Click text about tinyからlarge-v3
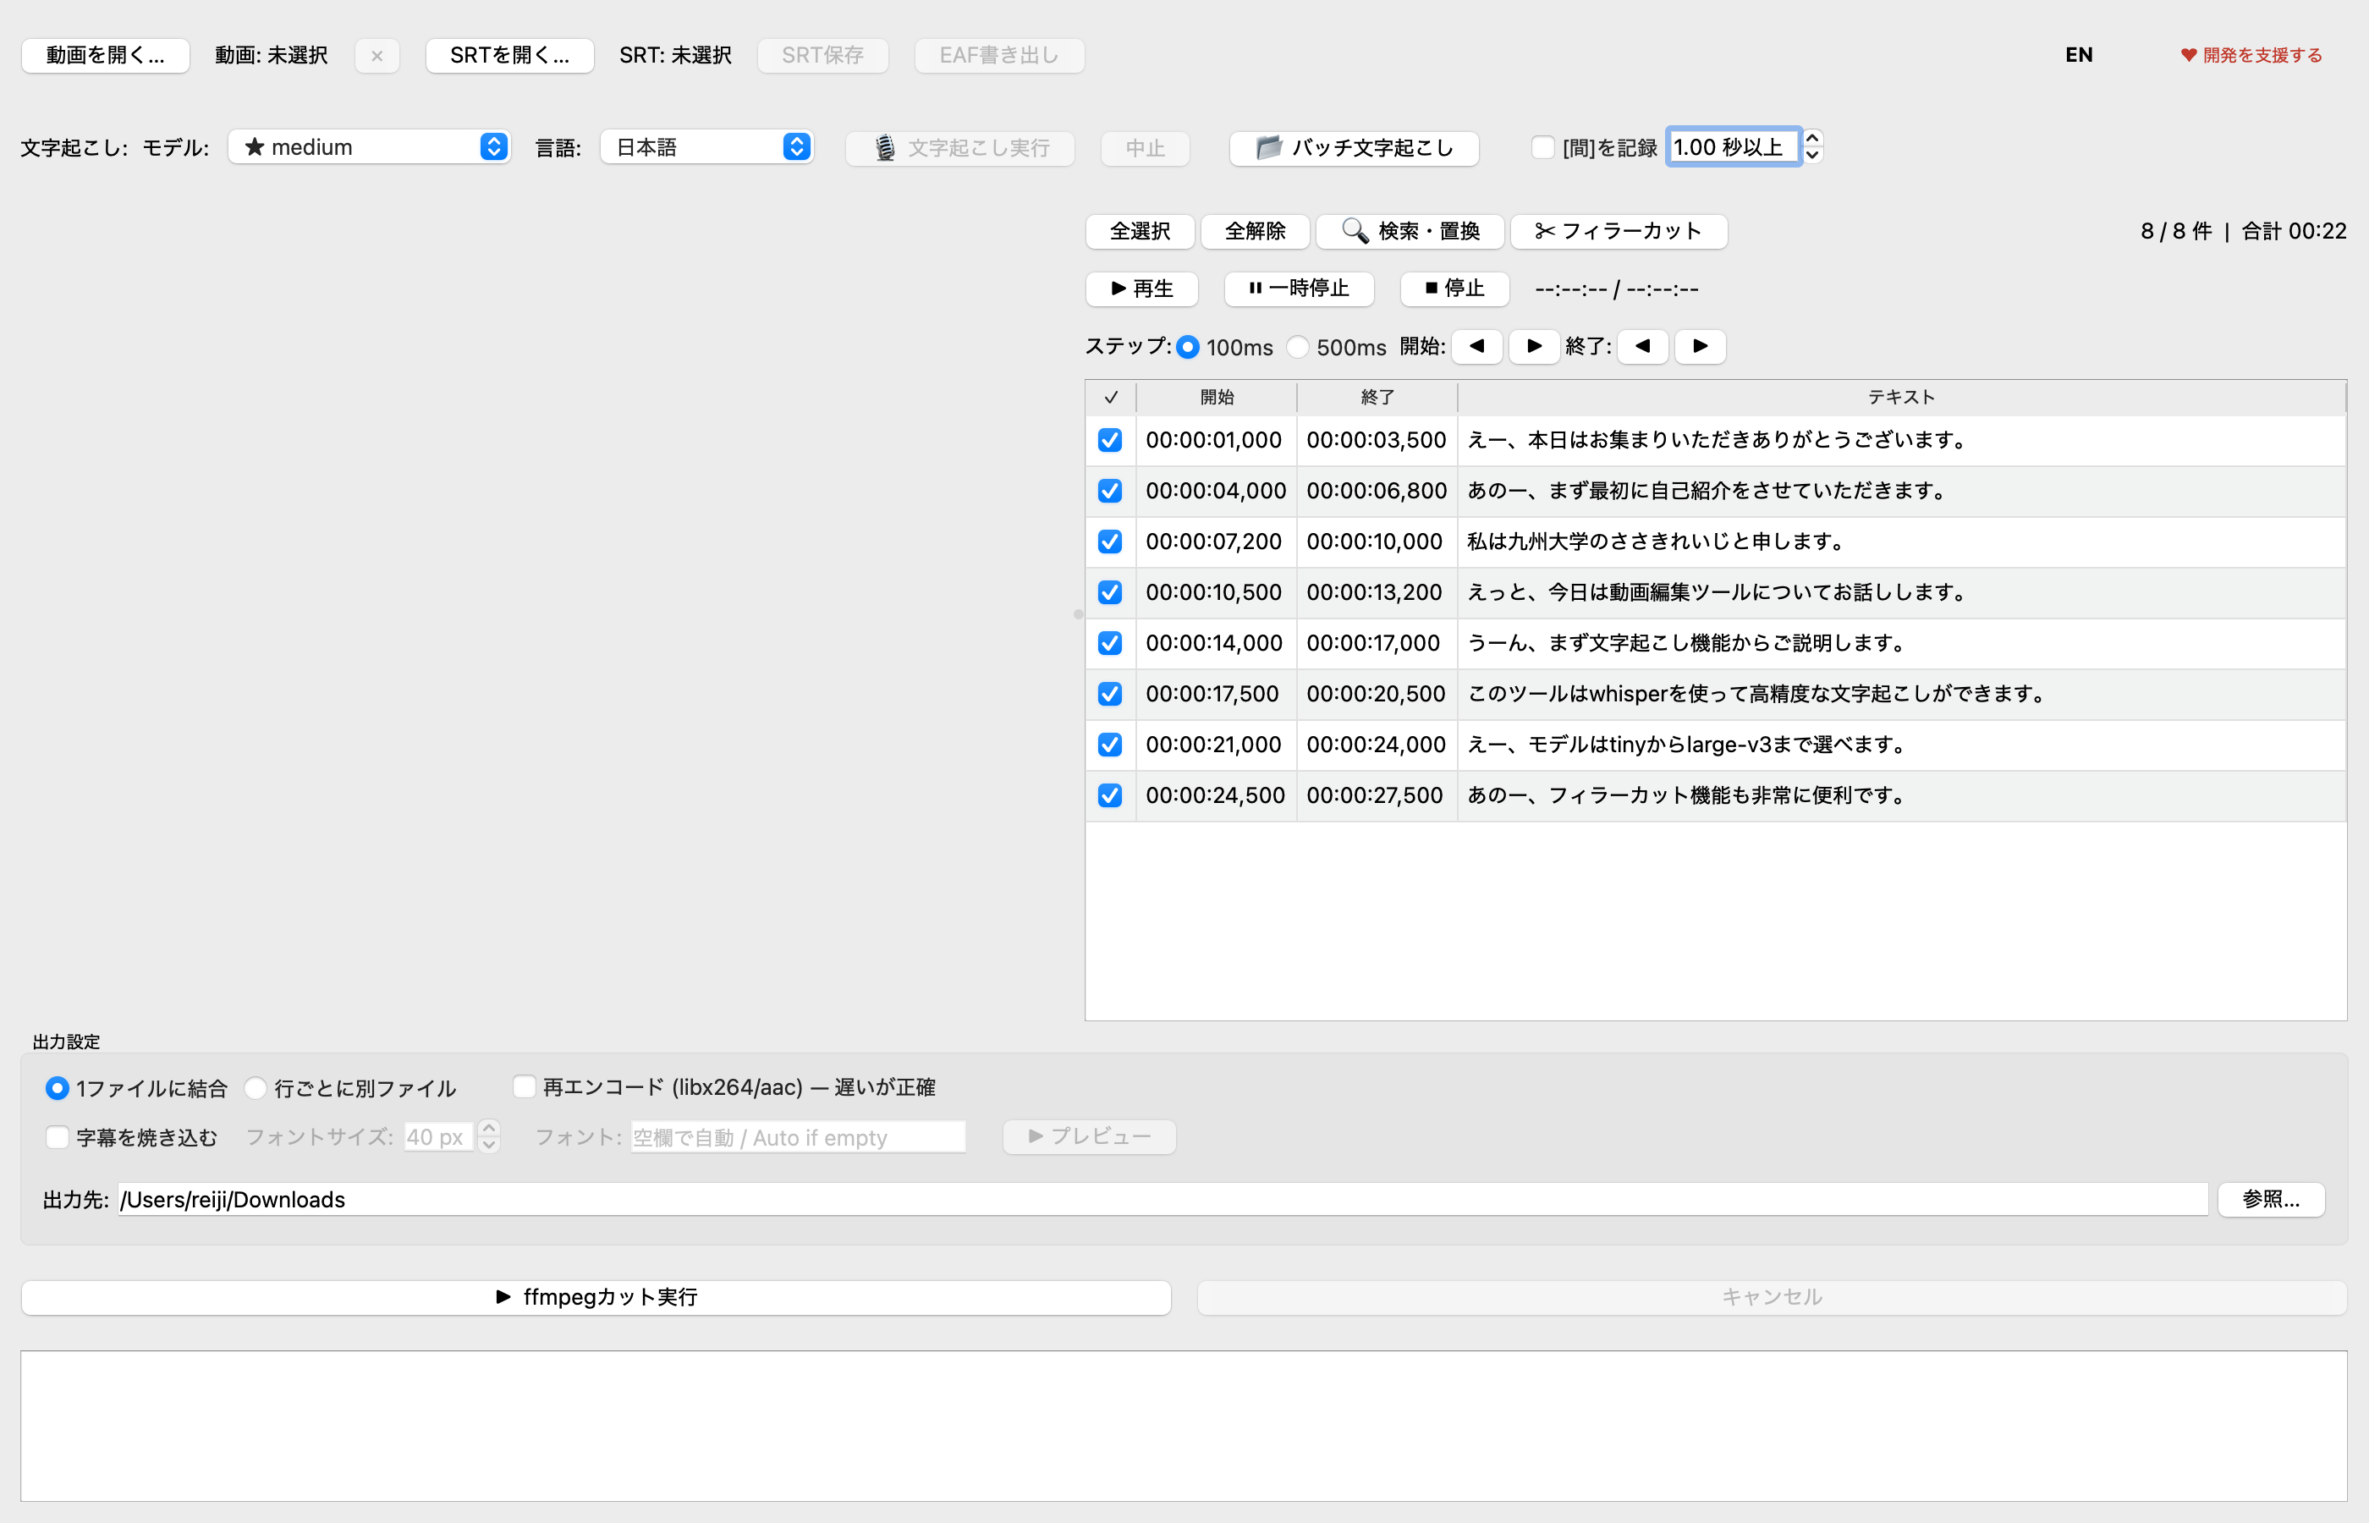Screen dimensions: 2369x1523 1689,745
